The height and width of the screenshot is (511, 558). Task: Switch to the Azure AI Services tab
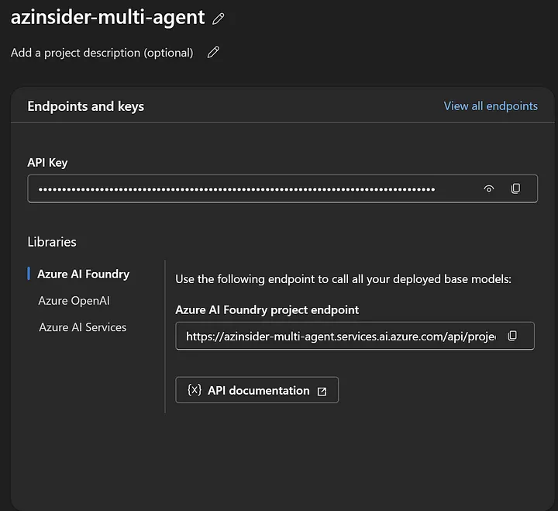[x=82, y=327]
